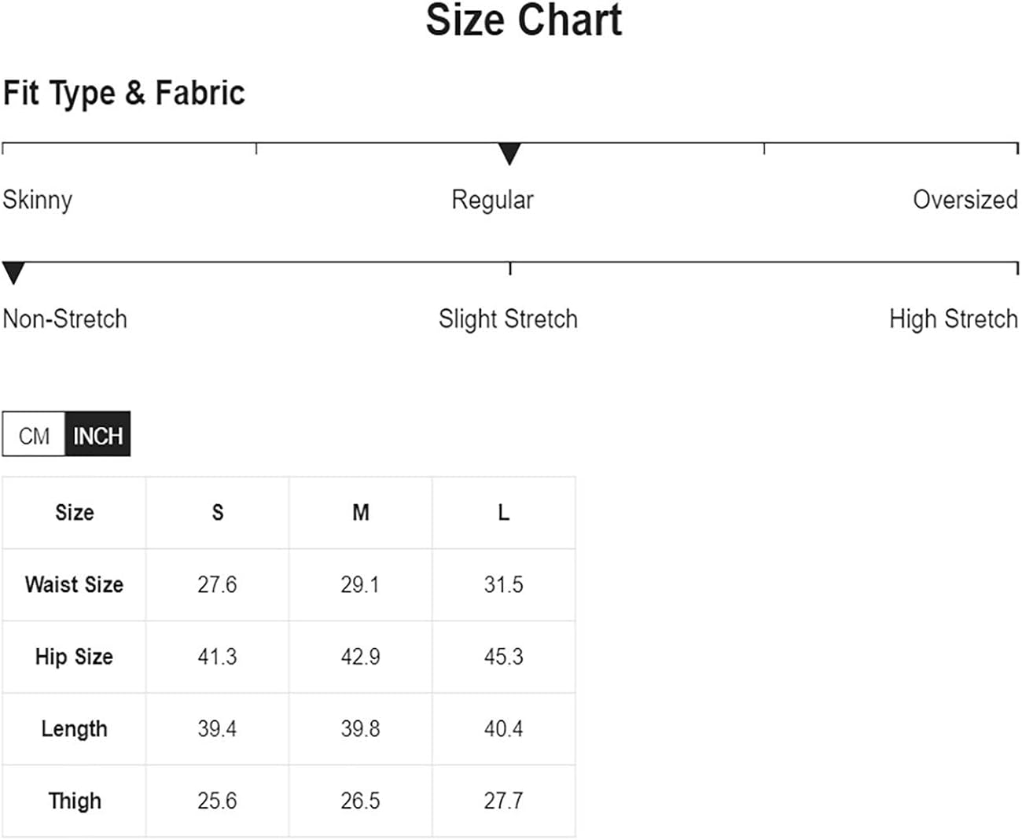Select the INCH unit toggle
Image resolution: width=1022 pixels, height=840 pixels.
tap(97, 435)
